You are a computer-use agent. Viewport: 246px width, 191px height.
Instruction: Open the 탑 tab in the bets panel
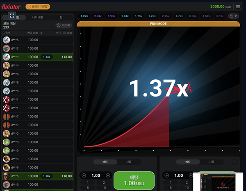[61, 18]
